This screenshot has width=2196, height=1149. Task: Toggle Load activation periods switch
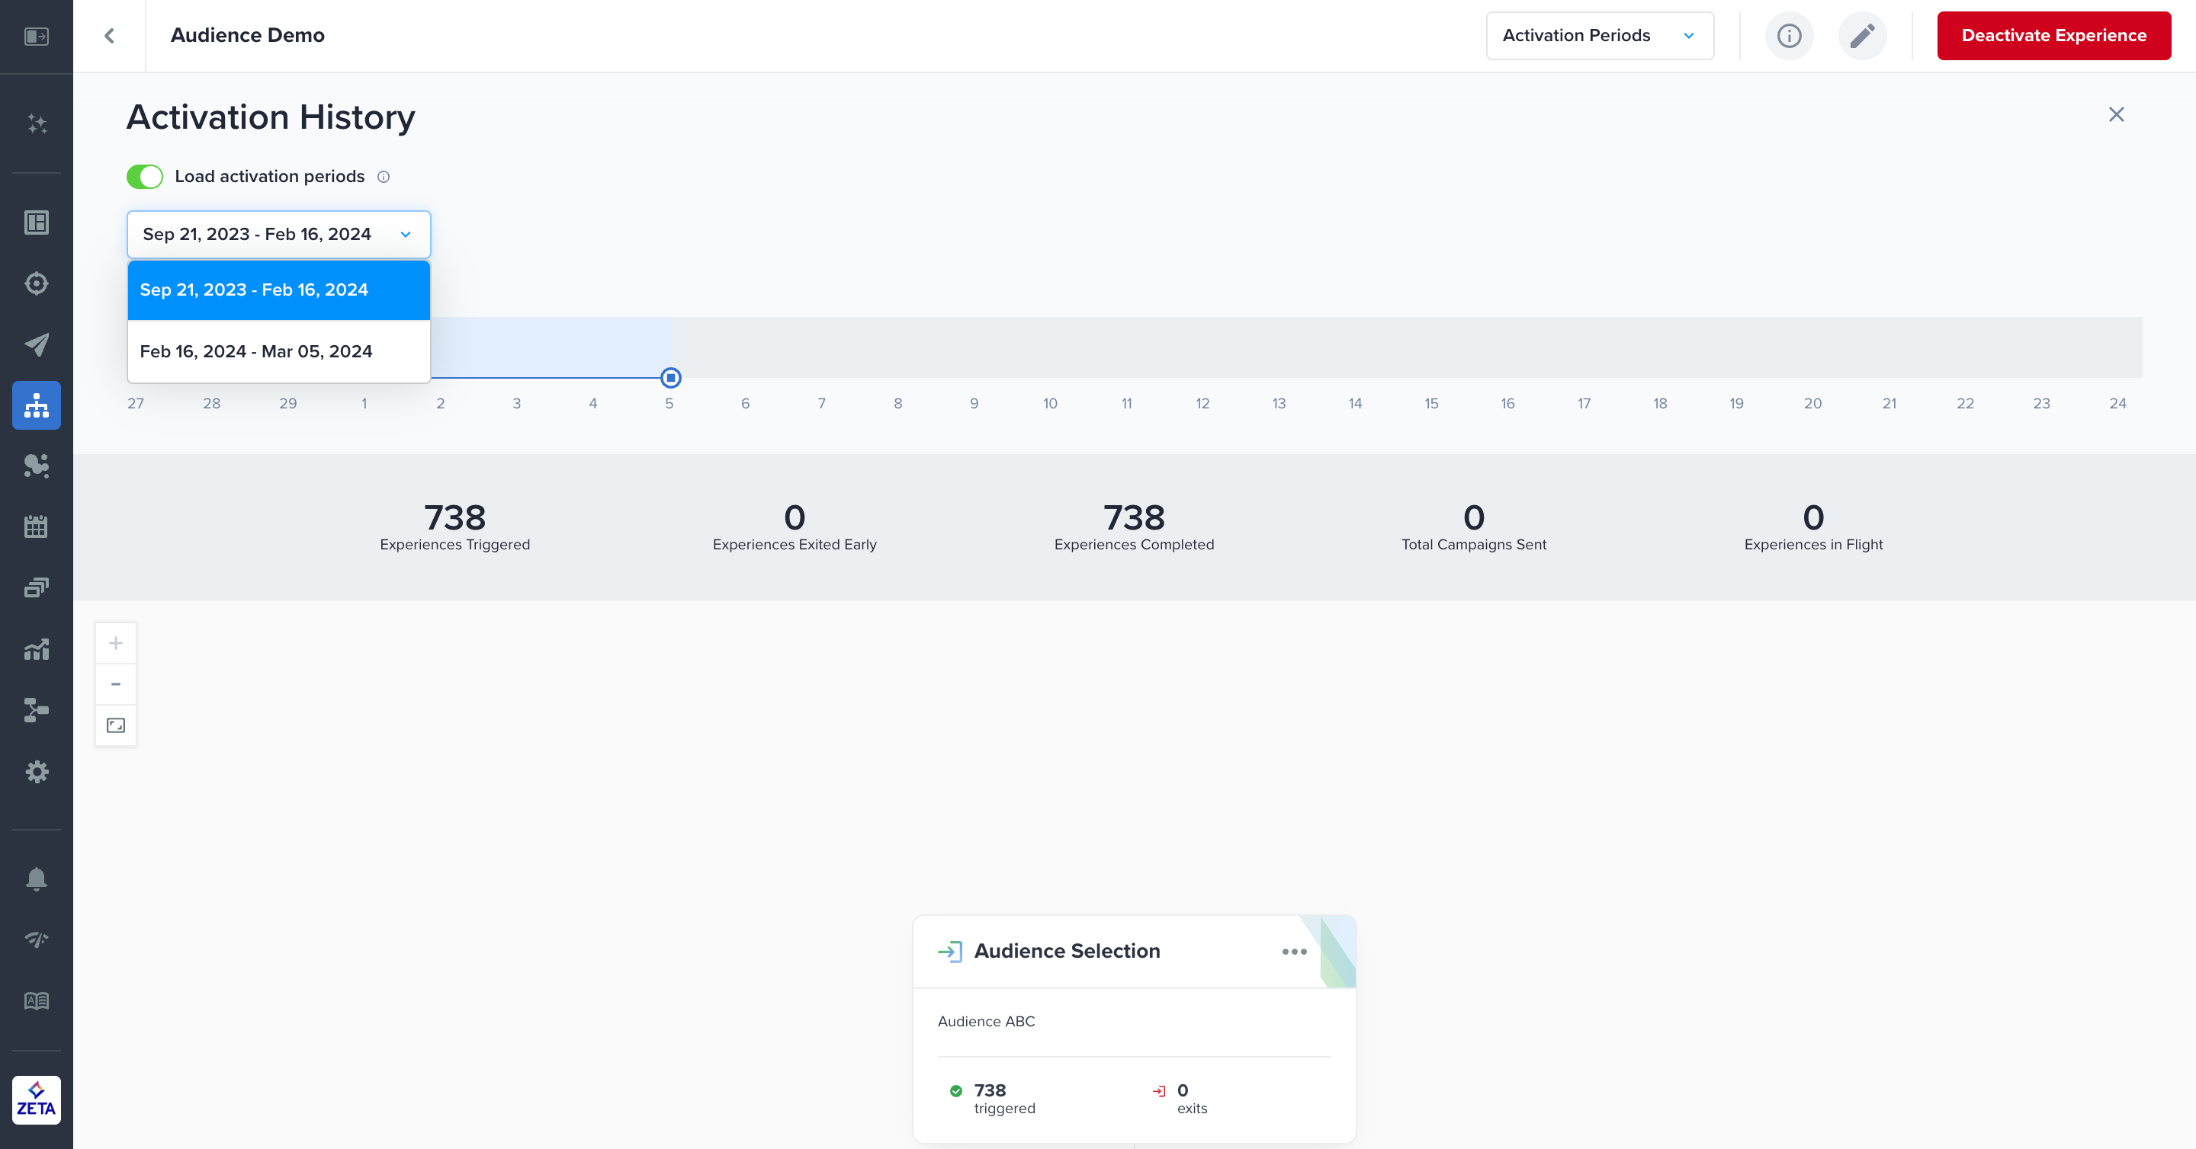145,176
